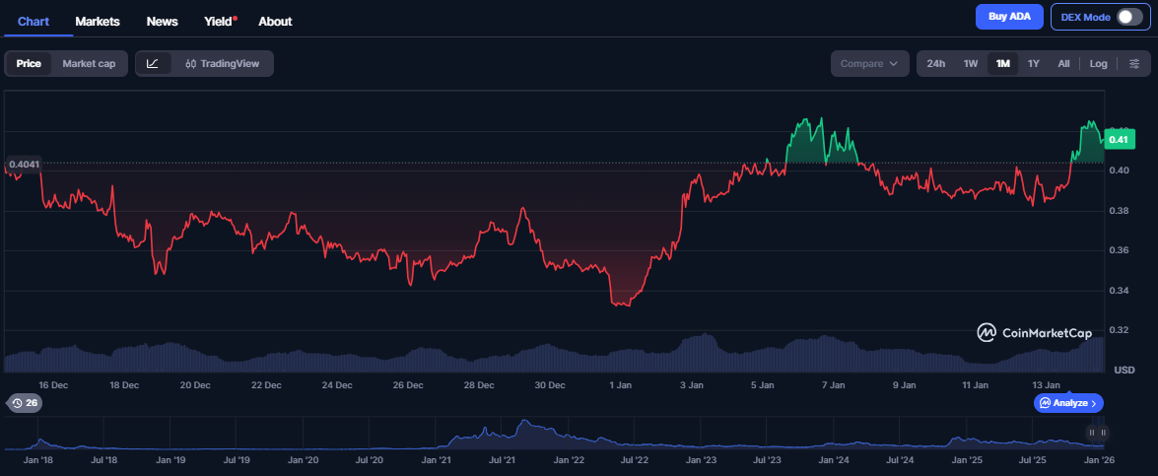Open the About tab

pyautogui.click(x=275, y=22)
